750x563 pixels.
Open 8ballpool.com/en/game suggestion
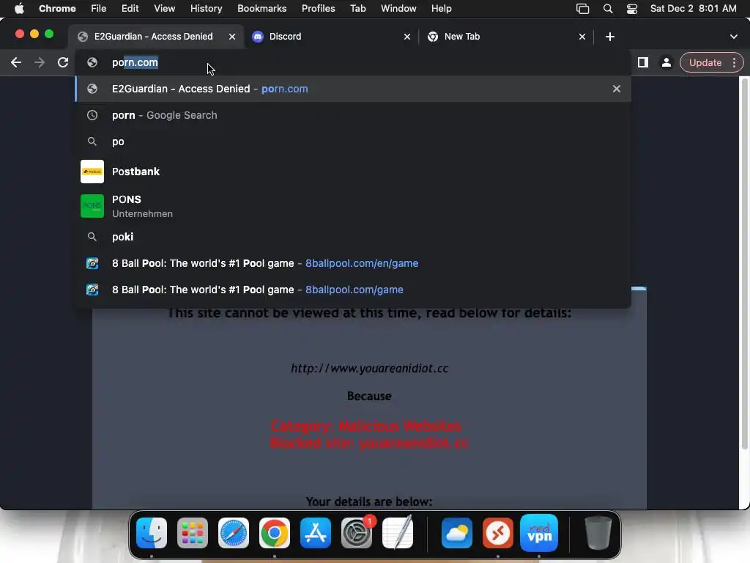pyautogui.click(x=353, y=263)
